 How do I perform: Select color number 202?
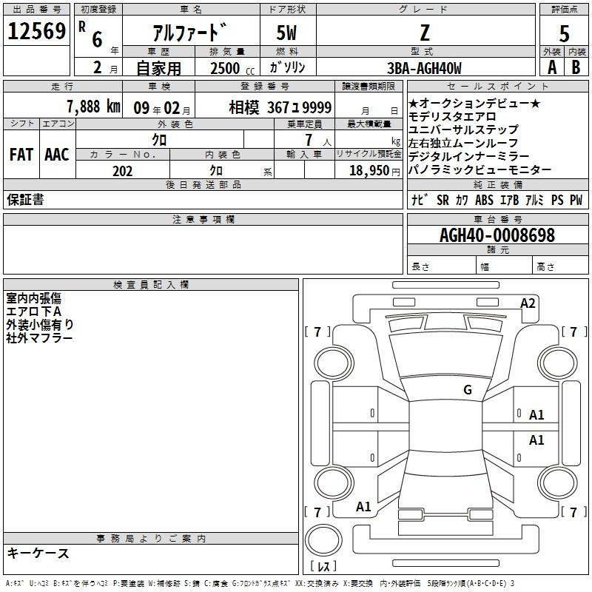click(122, 171)
